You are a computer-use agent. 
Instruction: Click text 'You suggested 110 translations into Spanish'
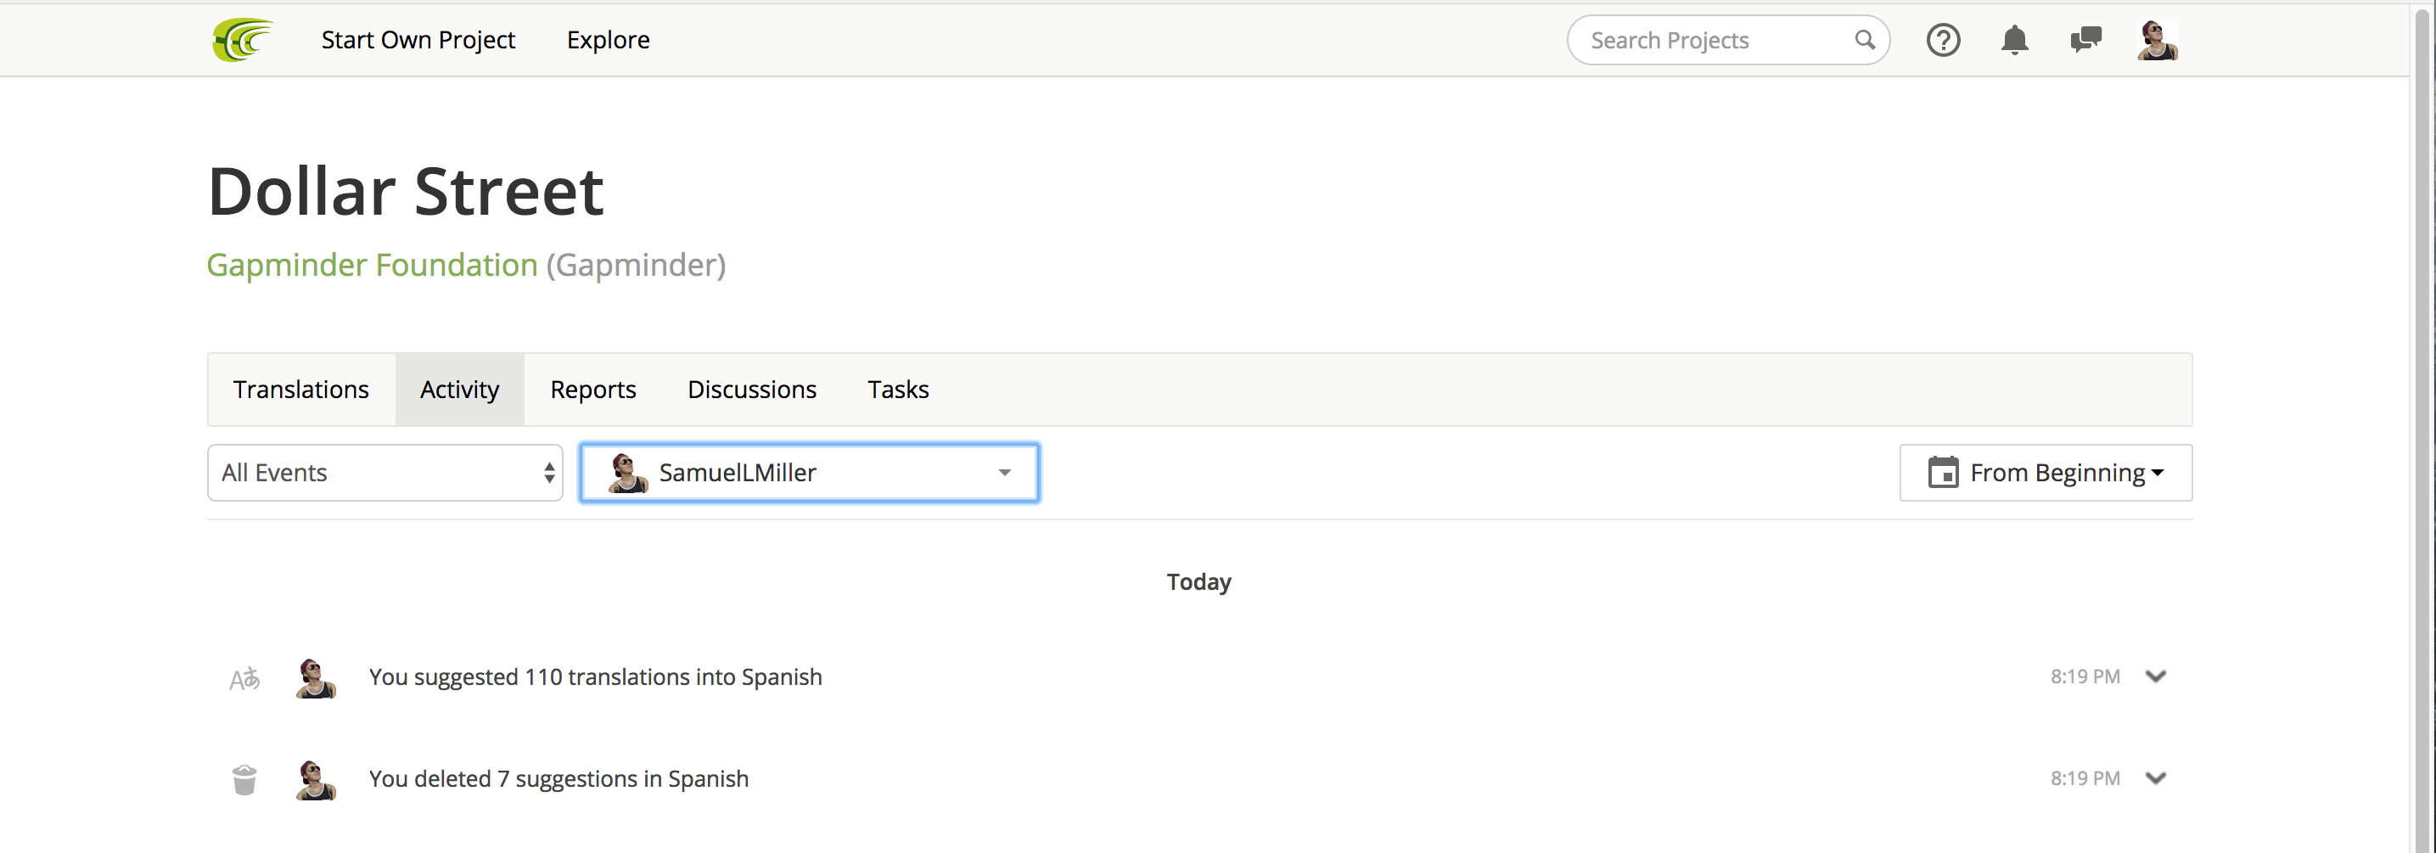pyautogui.click(x=595, y=677)
